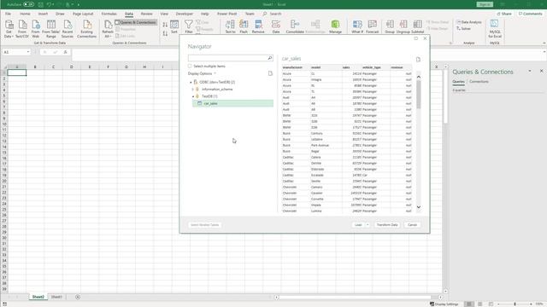Select the car_sales table
The width and height of the screenshot is (547, 307).
pyautogui.click(x=233, y=103)
